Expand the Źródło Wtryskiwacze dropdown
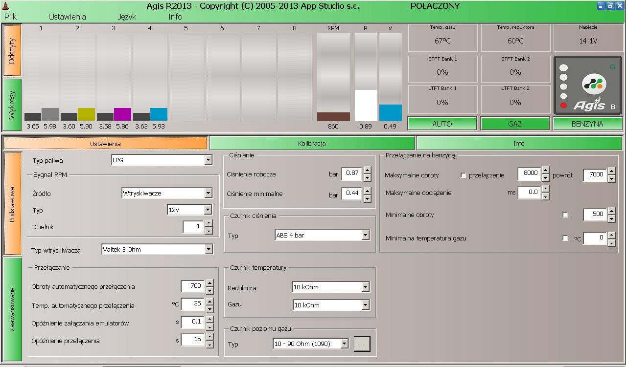This screenshot has height=367, width=626. (x=209, y=193)
